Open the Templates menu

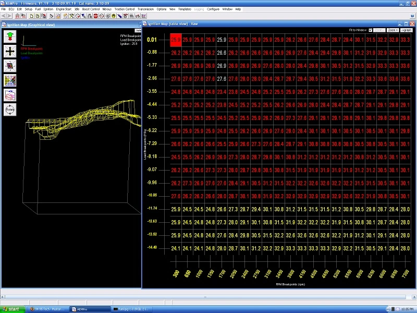tap(185, 9)
